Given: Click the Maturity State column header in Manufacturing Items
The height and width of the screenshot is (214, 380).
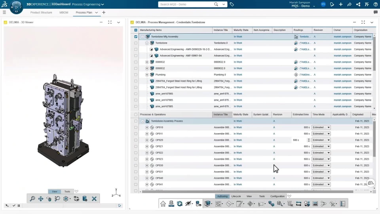Looking at the screenshot, I should pyautogui.click(x=242, y=30).
